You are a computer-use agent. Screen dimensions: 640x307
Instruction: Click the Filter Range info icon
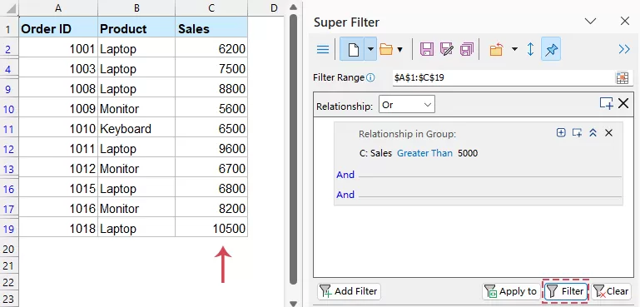(370, 77)
